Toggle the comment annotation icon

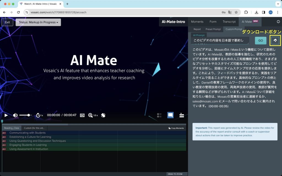(x=170, y=115)
